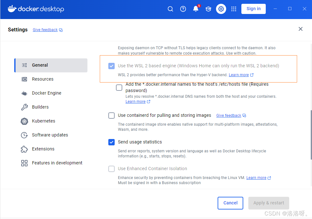Click feedback icon next to containerd Give feedback

point(244,116)
